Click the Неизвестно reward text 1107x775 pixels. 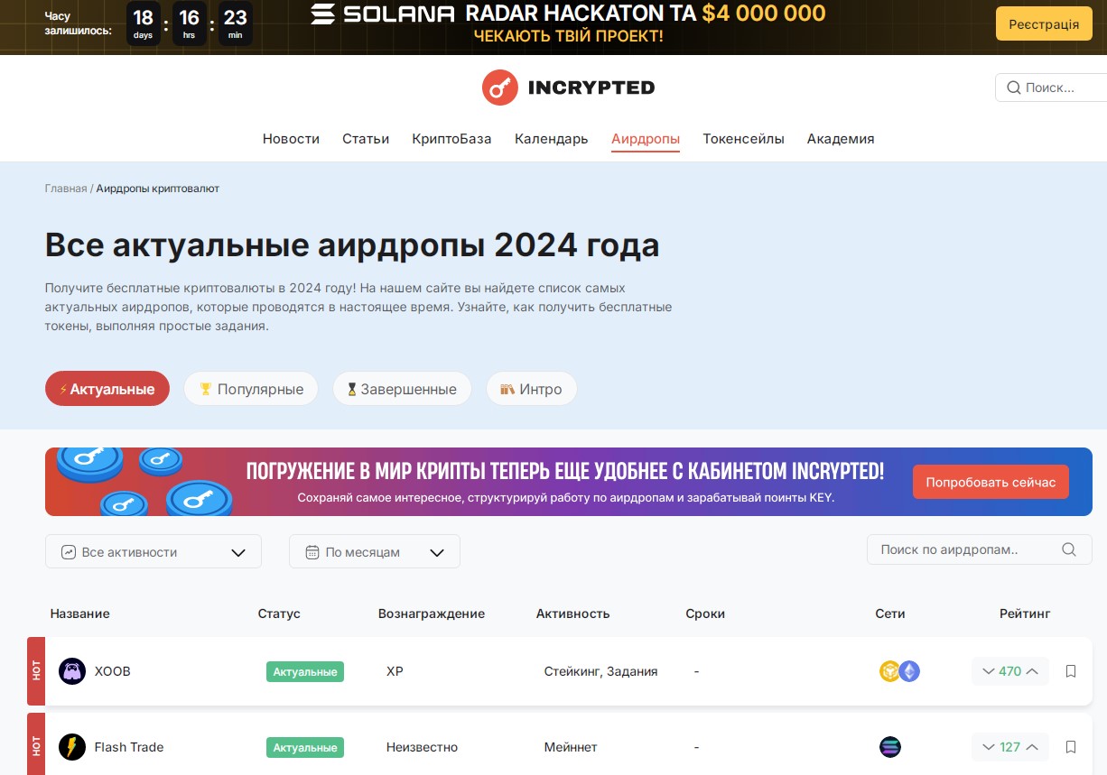[x=422, y=747]
